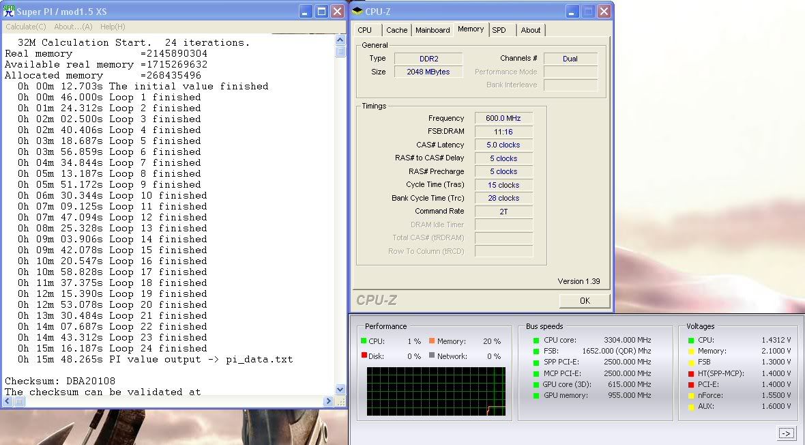This screenshot has width=805, height=445.
Task: Click the GPU core (3D) indicator square
Action: [536, 384]
